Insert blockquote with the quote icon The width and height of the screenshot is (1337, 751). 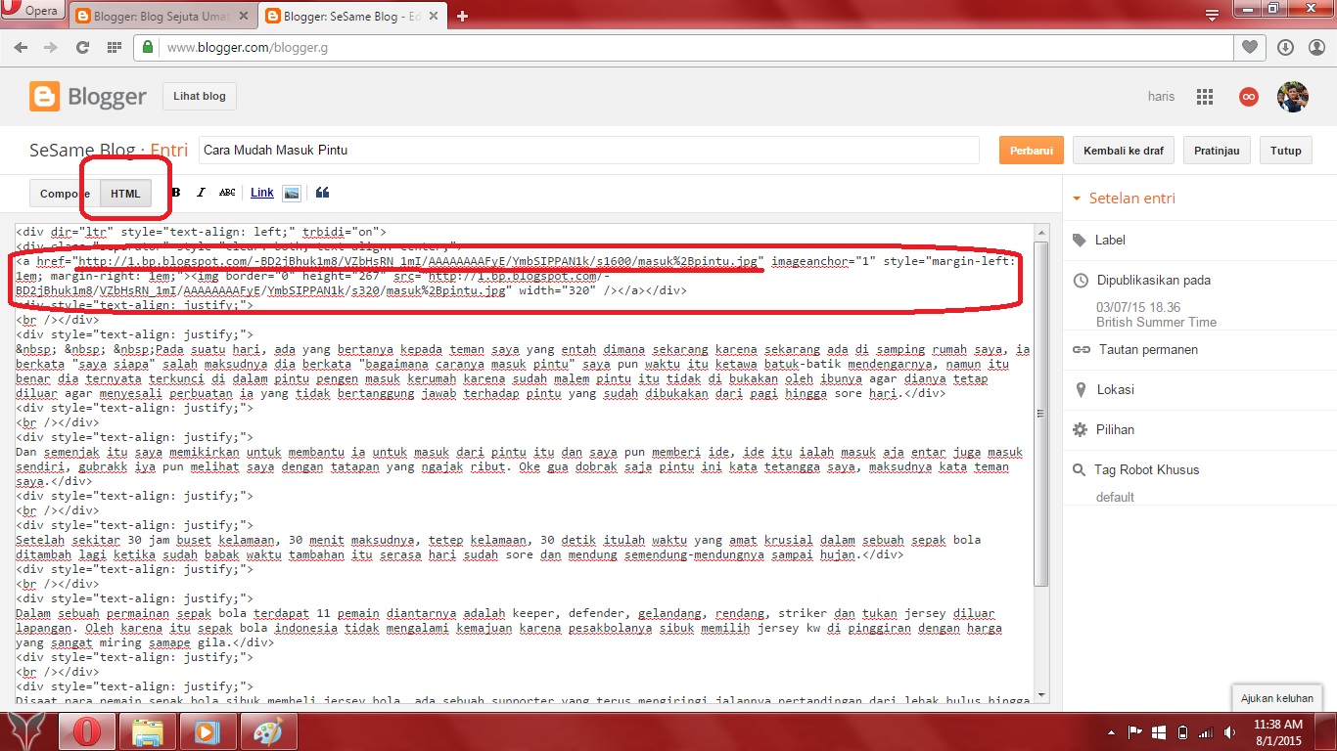(322, 193)
